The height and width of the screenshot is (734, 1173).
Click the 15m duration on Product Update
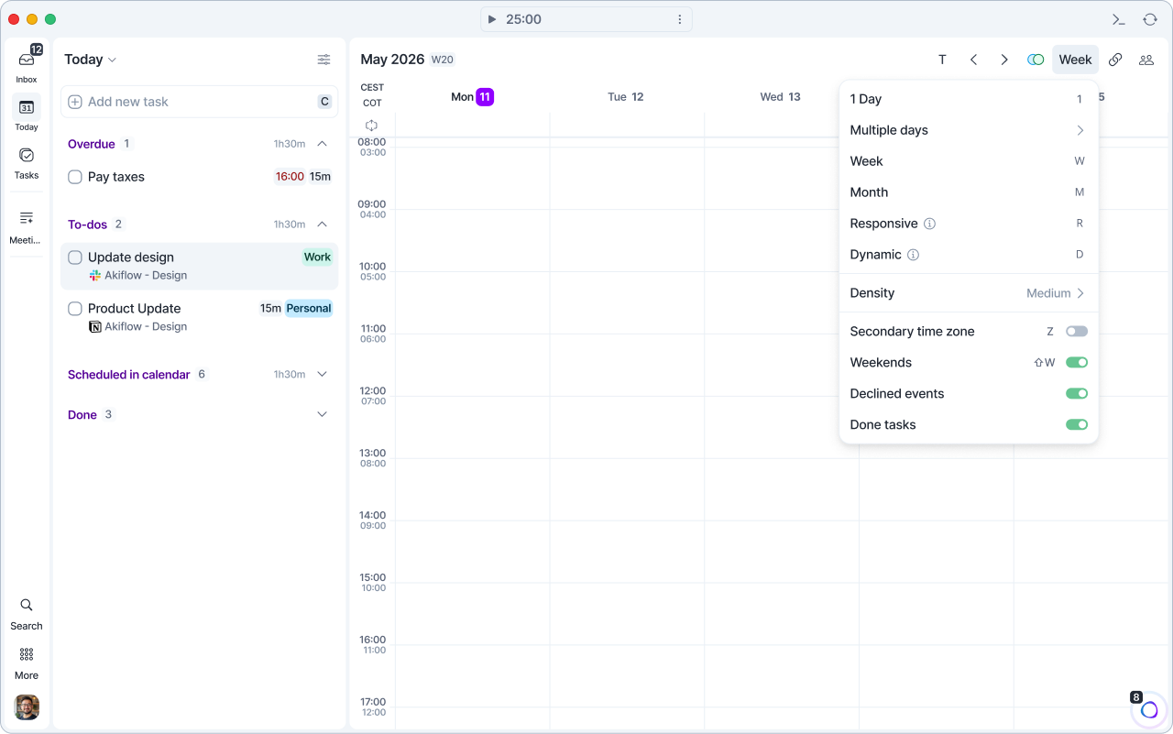(x=270, y=309)
